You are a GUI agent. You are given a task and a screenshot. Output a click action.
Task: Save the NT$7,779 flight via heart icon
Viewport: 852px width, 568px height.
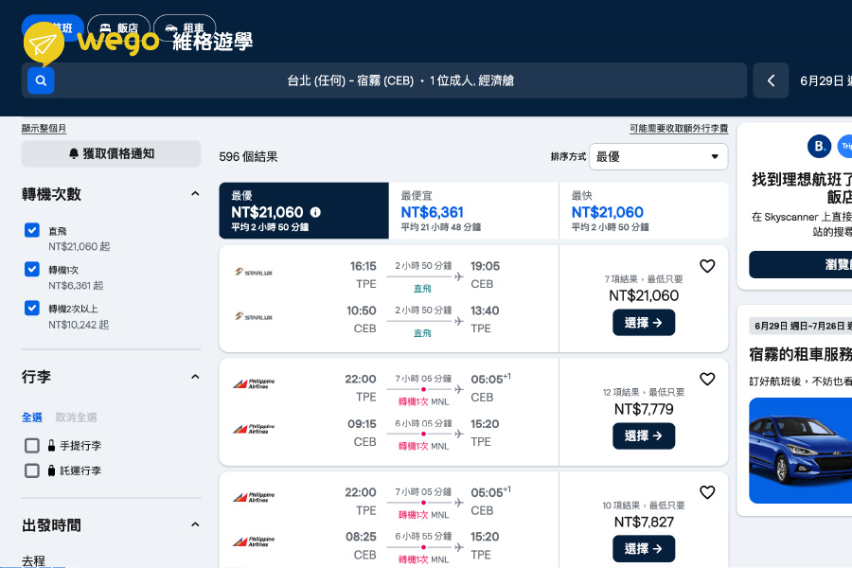click(707, 379)
